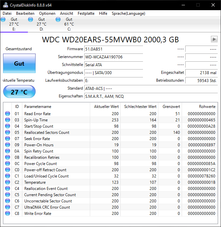Open the Festplatte menu
Viewport: 221px width, 227px height.
[86, 13]
